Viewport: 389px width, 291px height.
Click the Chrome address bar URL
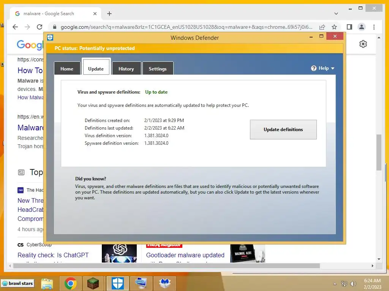187,27
